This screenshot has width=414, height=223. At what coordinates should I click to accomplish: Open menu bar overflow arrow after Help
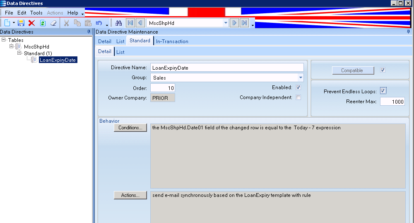(83, 14)
